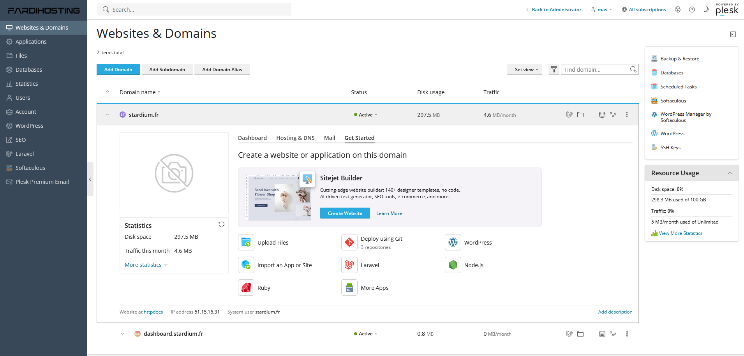
Task: Click the Node.js icon
Action: click(453, 265)
